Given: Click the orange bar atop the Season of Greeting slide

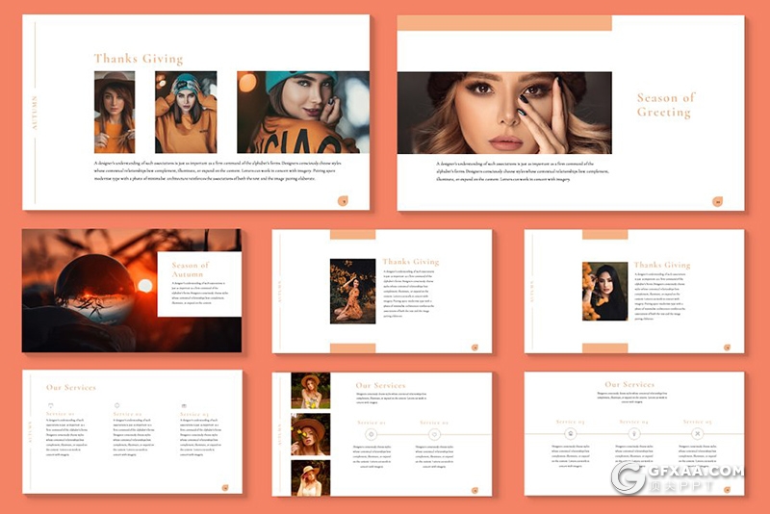Looking at the screenshot, I should (x=504, y=23).
